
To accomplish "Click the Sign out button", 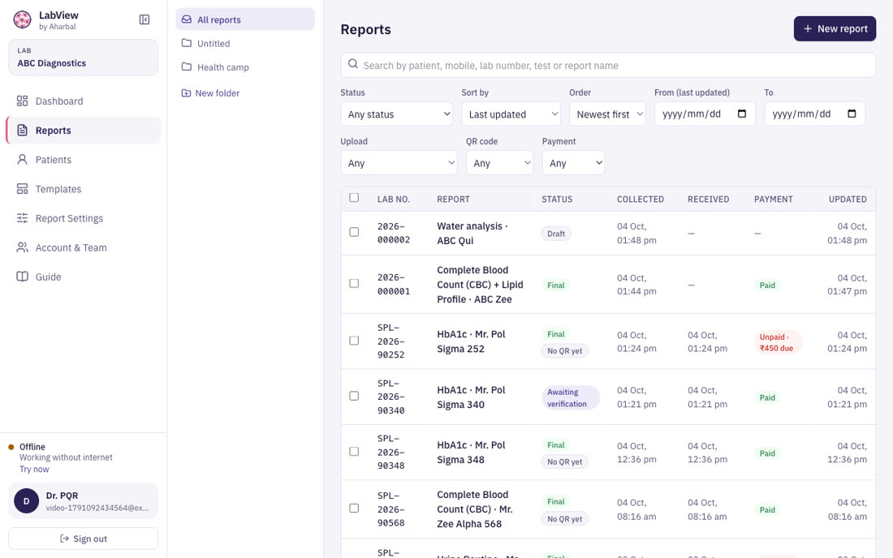I will [83, 539].
